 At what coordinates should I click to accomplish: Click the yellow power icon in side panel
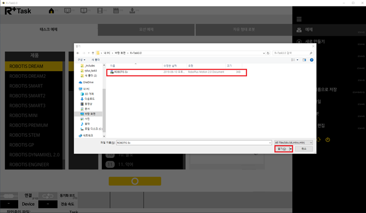[328, 139]
